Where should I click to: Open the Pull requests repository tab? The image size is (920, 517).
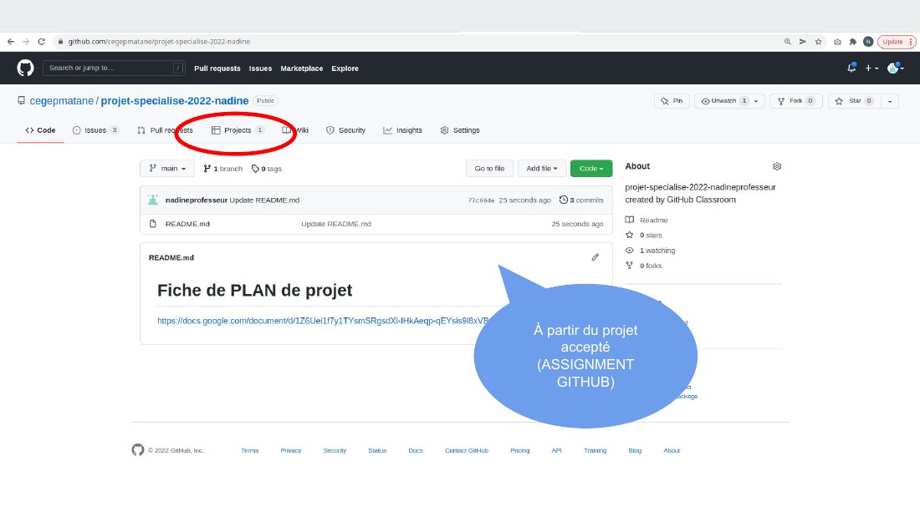tap(165, 130)
